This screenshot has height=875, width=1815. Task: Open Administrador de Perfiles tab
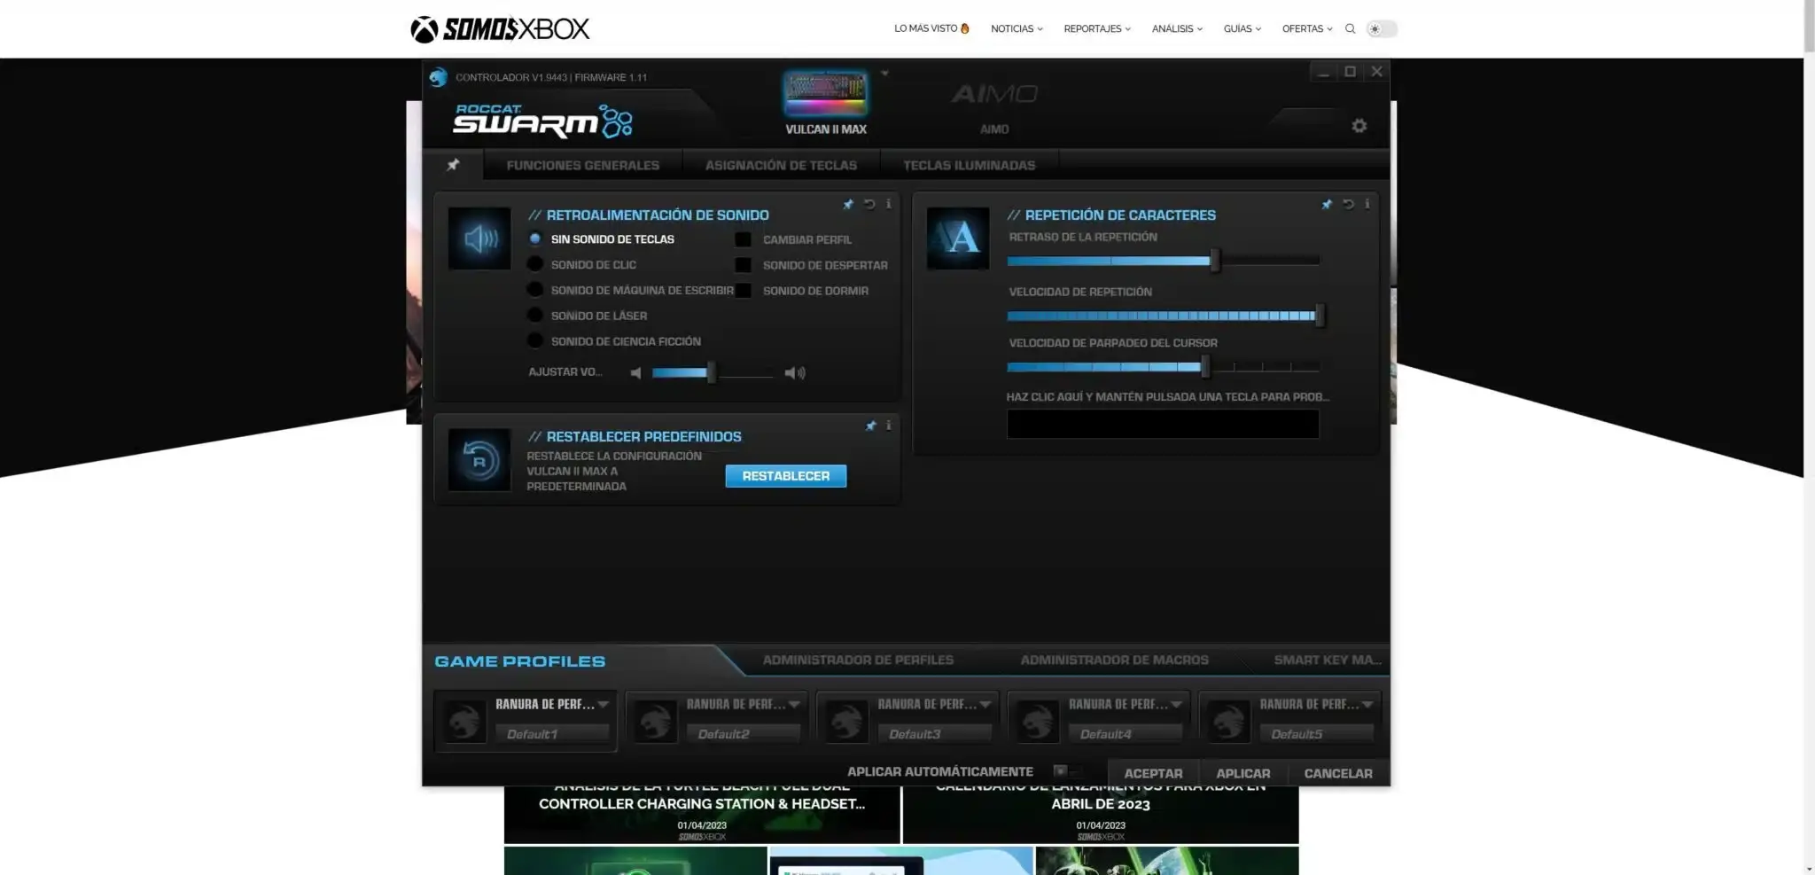858,660
